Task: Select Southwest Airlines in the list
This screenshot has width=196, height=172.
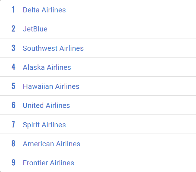Action: [53, 48]
